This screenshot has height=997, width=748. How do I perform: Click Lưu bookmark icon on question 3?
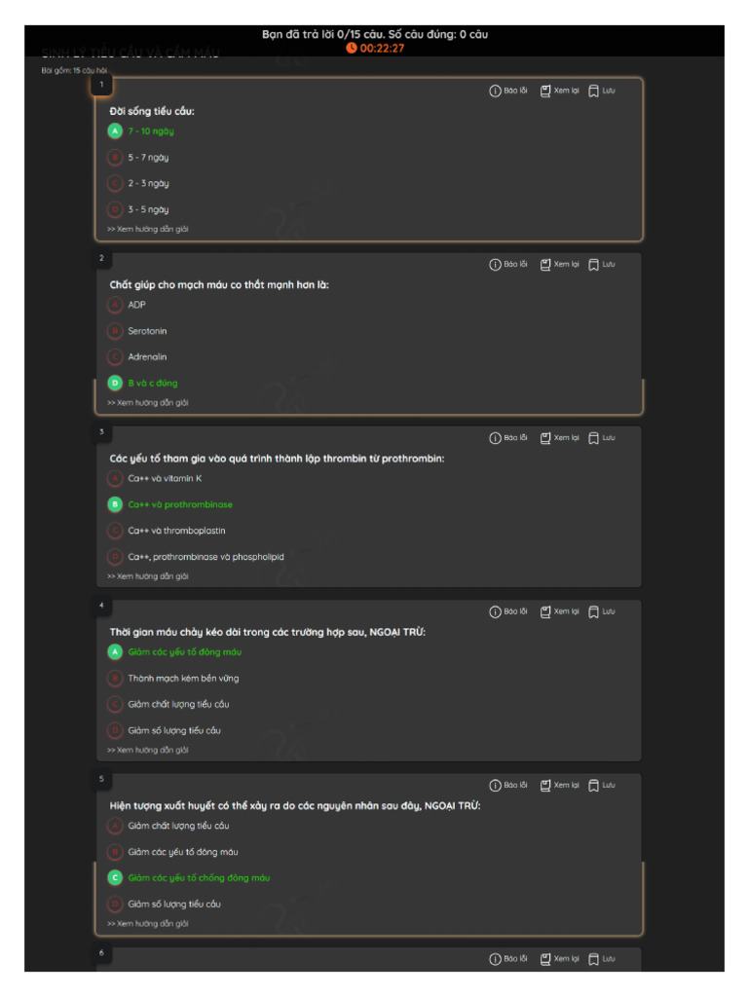tap(593, 438)
